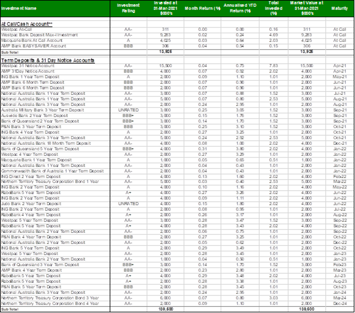Select the 'Feb-23' maturity cell
The width and height of the screenshot is (355, 313).
pyautogui.click(x=340, y=265)
